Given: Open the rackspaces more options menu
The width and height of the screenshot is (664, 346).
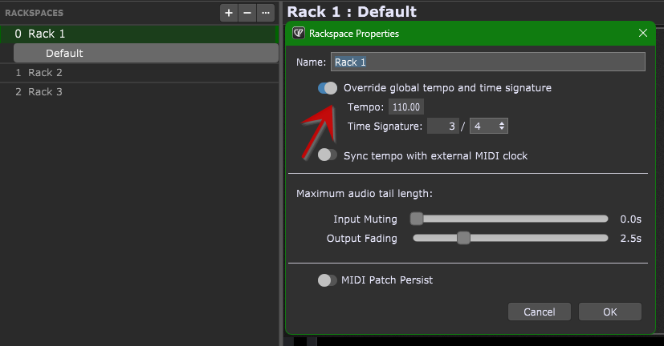Looking at the screenshot, I should point(266,13).
